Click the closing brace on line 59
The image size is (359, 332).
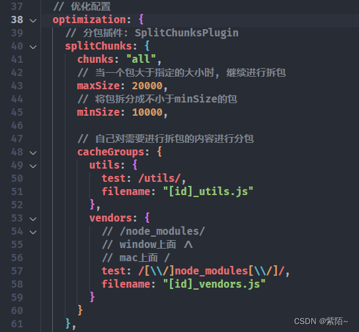pos(92,297)
